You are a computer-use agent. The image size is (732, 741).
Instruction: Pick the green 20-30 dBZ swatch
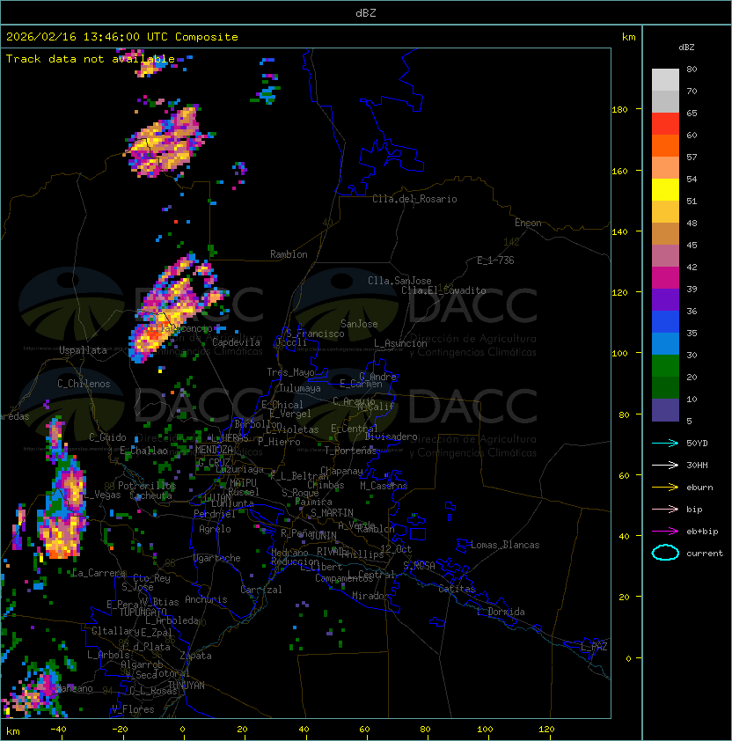(x=665, y=366)
